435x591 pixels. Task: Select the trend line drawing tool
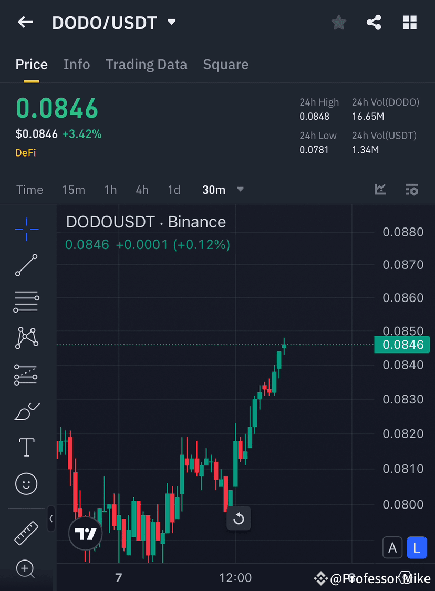coord(26,265)
